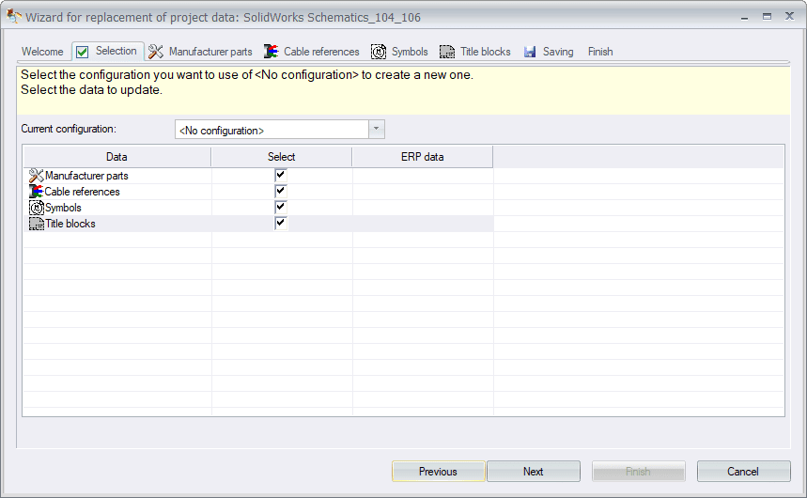The height and width of the screenshot is (498, 807).
Task: Click the green checkmark icon on Selection tab
Action: pyautogui.click(x=82, y=52)
